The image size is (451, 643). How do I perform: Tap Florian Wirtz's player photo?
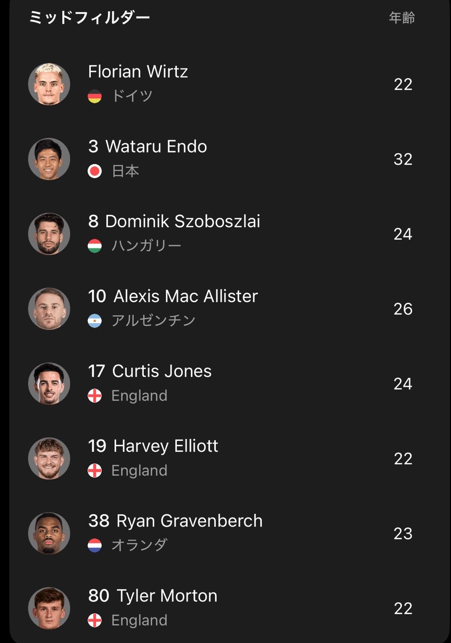tap(49, 84)
